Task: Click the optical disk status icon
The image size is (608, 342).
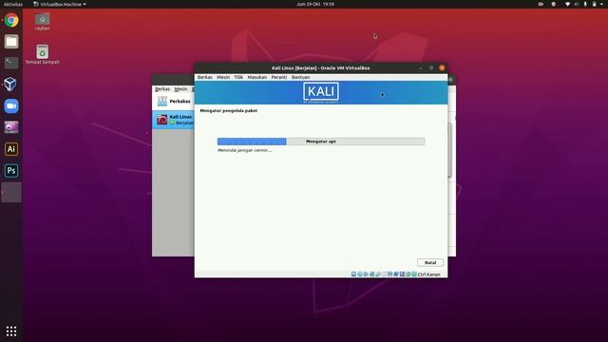Action: [x=360, y=275]
